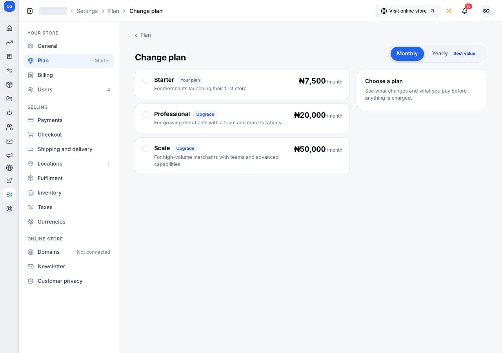Open Fulfilment settings in sidebar
The height and width of the screenshot is (353, 502).
point(69,178)
